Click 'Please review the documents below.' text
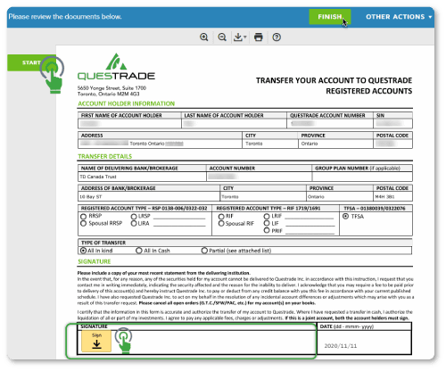Screen dimensions: 446x371 coord(65,17)
